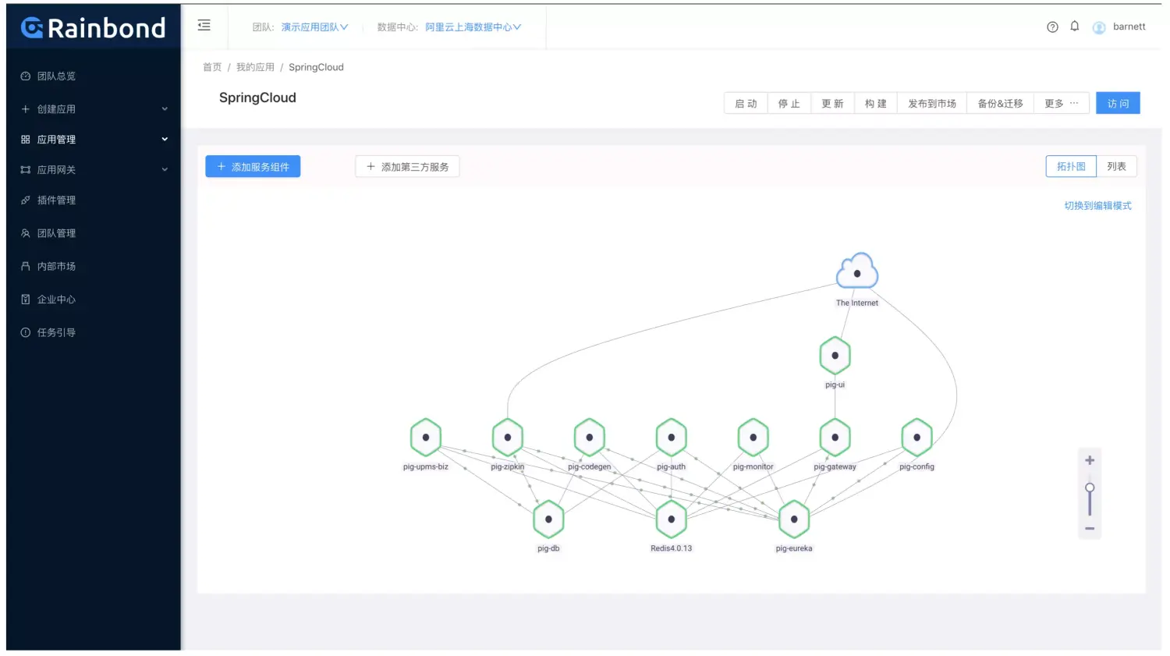Click the SpringCloud page title

tap(257, 98)
